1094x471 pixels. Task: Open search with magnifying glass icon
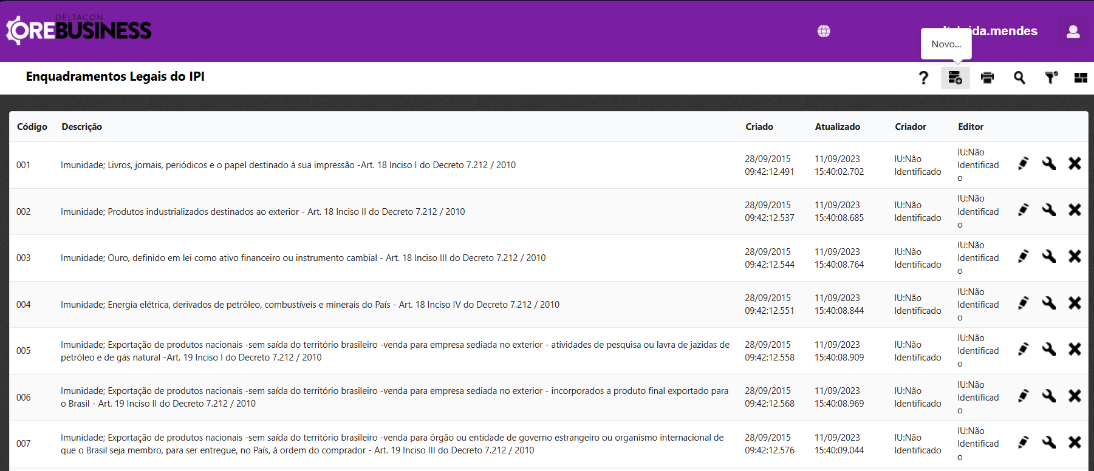coord(1019,78)
